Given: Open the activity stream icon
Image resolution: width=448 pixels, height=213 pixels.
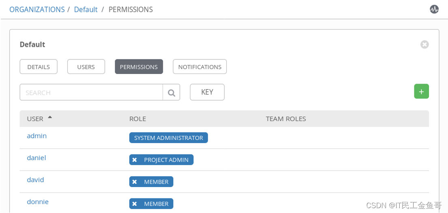Looking at the screenshot, I should click(x=434, y=9).
